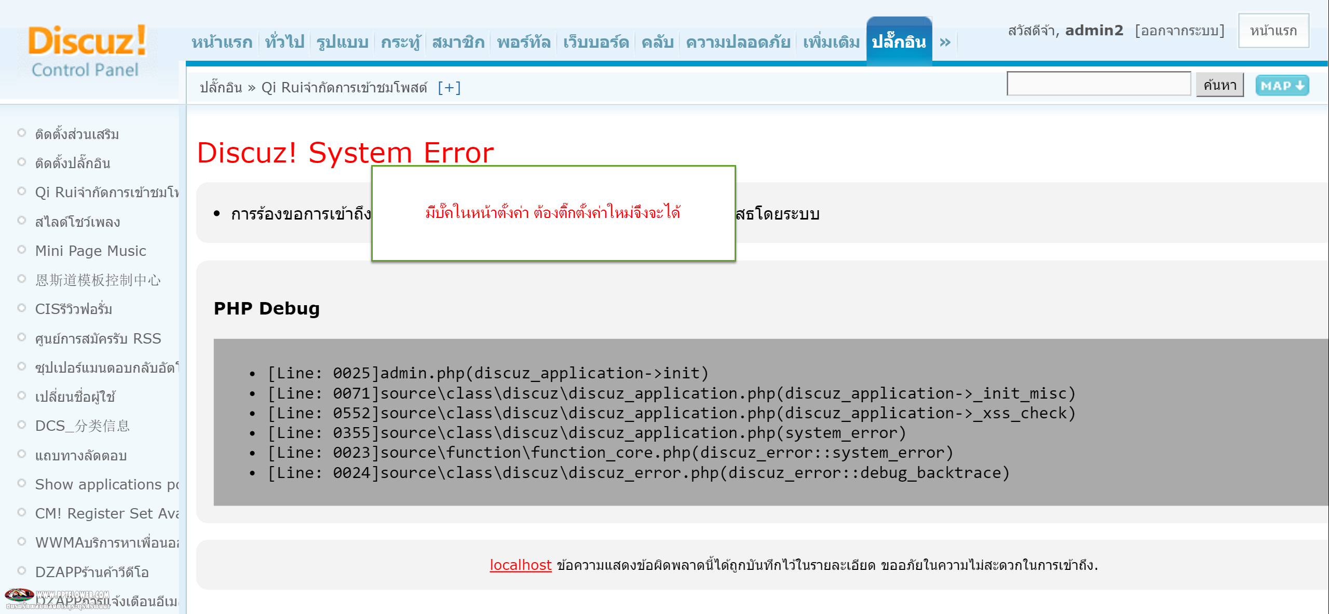
Task: Open ศูนย์การสมัครรับ RSS entry
Action: coord(98,338)
